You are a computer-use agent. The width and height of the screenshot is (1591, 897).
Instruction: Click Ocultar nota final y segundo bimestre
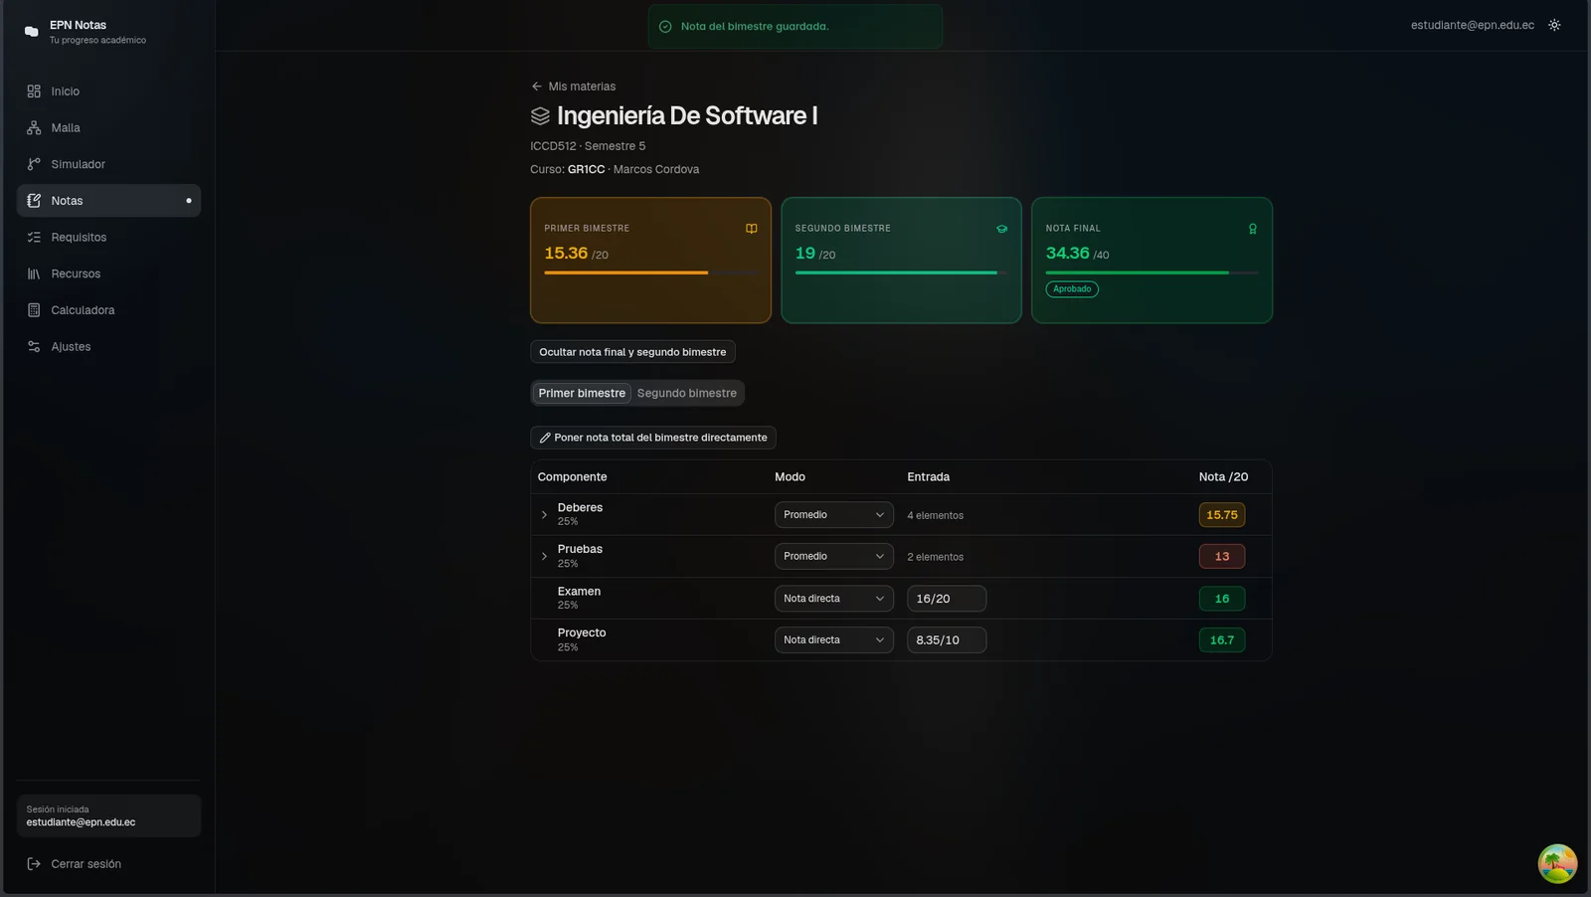point(632,352)
